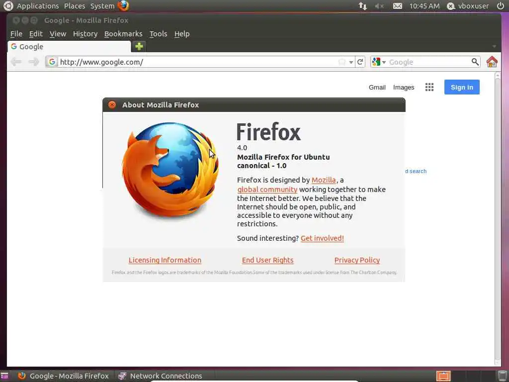Click the Images link on Google page
Viewport: 509px width, 382px height.
pos(404,88)
